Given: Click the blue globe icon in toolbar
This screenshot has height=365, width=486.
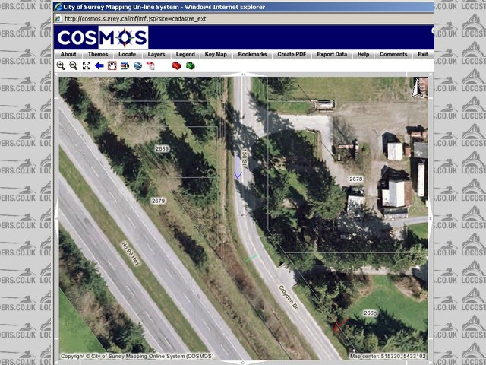Looking at the screenshot, I should 137,66.
